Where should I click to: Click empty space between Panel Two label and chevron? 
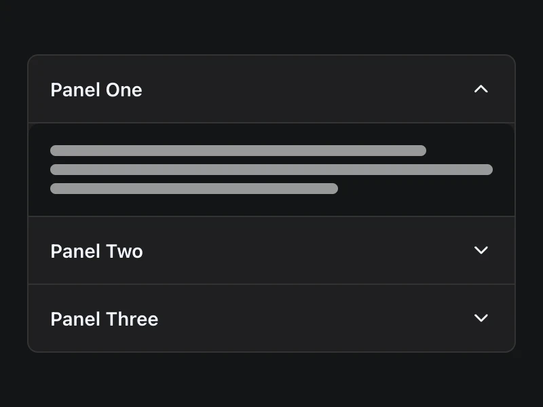tap(305, 251)
